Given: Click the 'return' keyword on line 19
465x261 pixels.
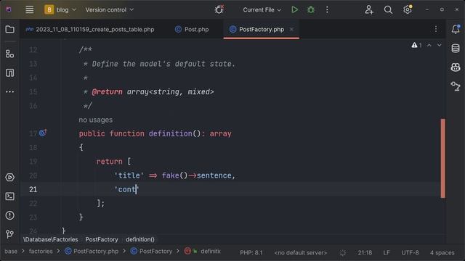Looking at the screenshot, I should pos(110,162).
